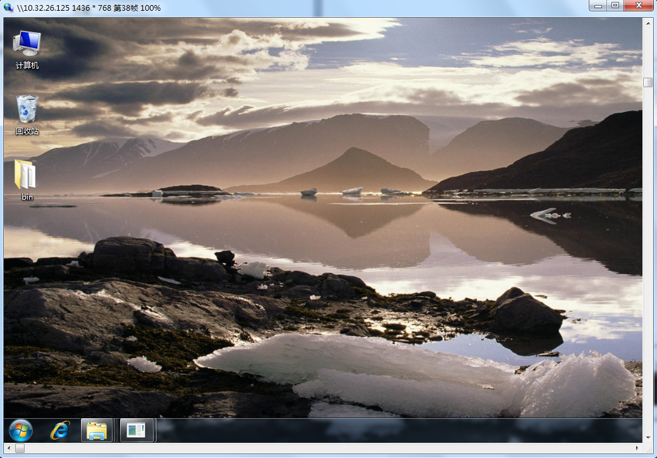
Task: Switch to the taskbar window next to Explorer
Action: pos(136,430)
